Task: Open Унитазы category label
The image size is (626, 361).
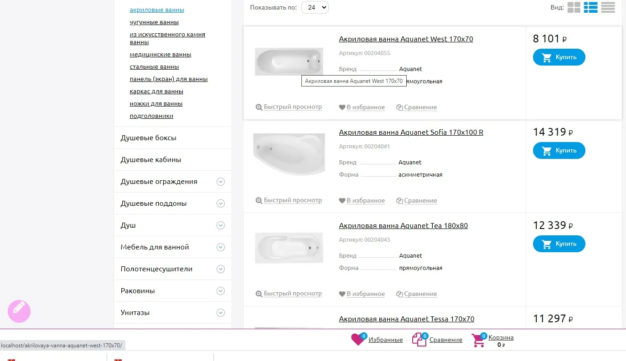Action: (x=135, y=313)
